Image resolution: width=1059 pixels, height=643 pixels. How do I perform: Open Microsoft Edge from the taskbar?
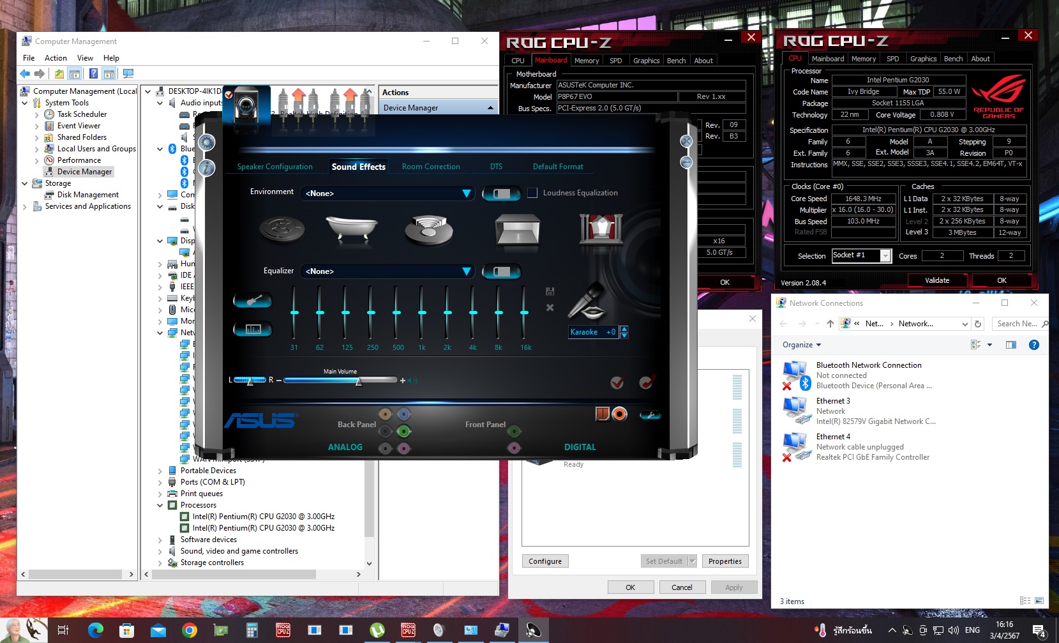coord(96,631)
